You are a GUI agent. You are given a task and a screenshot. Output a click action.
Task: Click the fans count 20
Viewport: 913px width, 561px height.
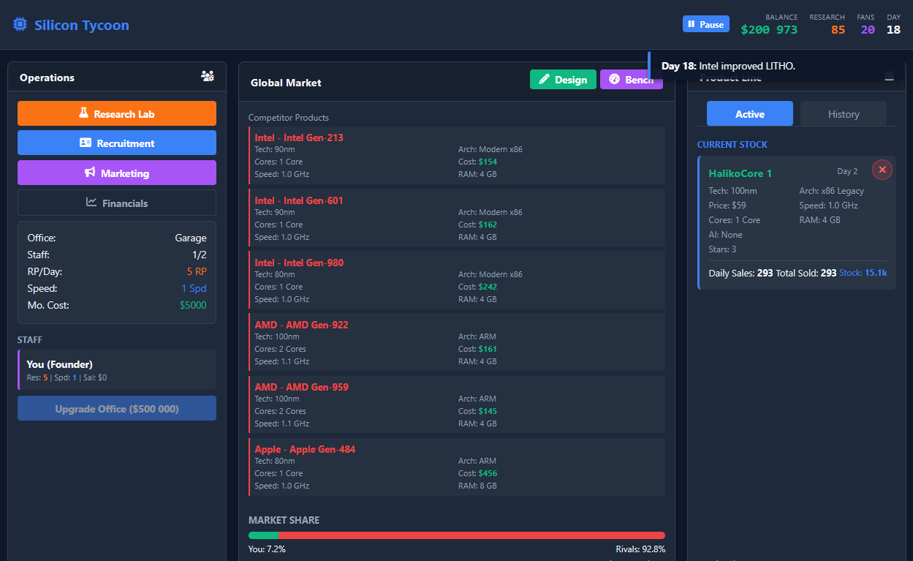click(x=868, y=30)
